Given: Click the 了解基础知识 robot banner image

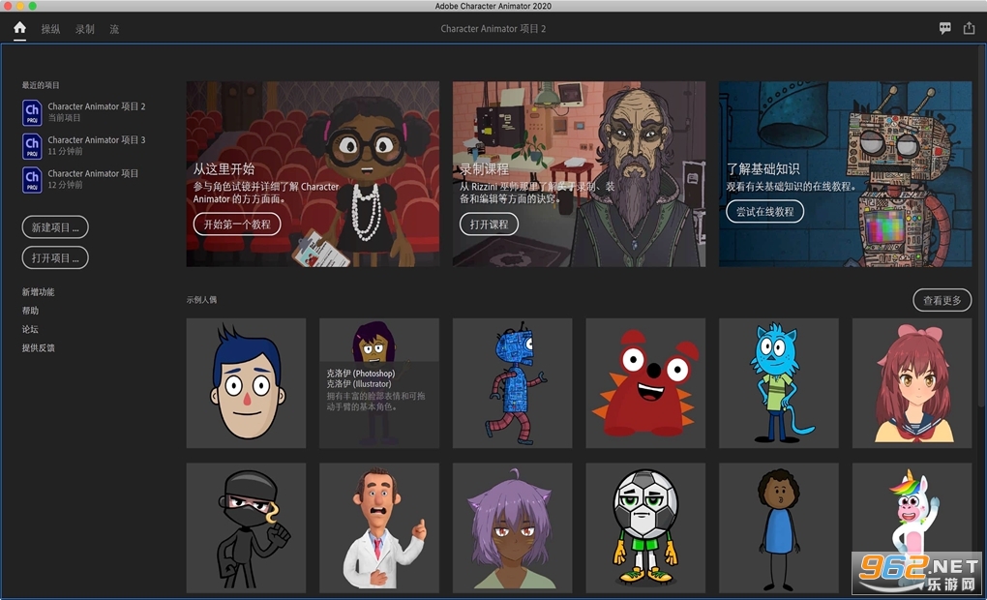Looking at the screenshot, I should 846,174.
